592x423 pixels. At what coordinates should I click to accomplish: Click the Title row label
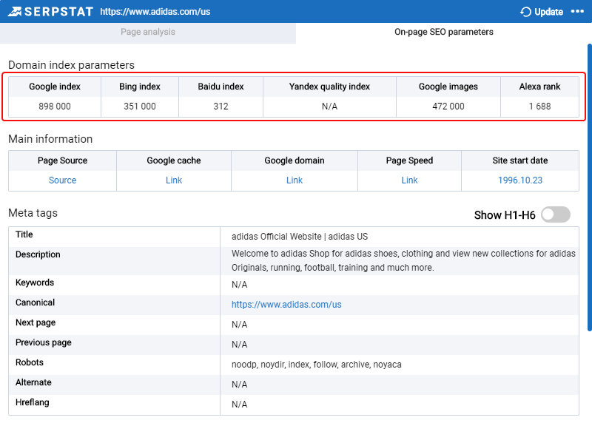pos(24,234)
